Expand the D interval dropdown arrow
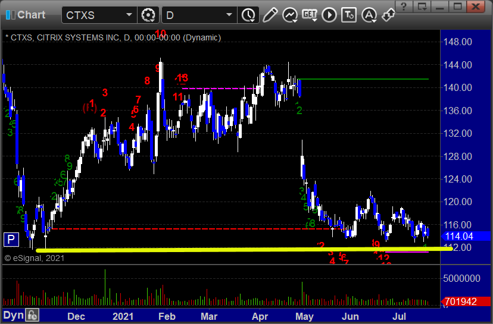 pyautogui.click(x=229, y=15)
